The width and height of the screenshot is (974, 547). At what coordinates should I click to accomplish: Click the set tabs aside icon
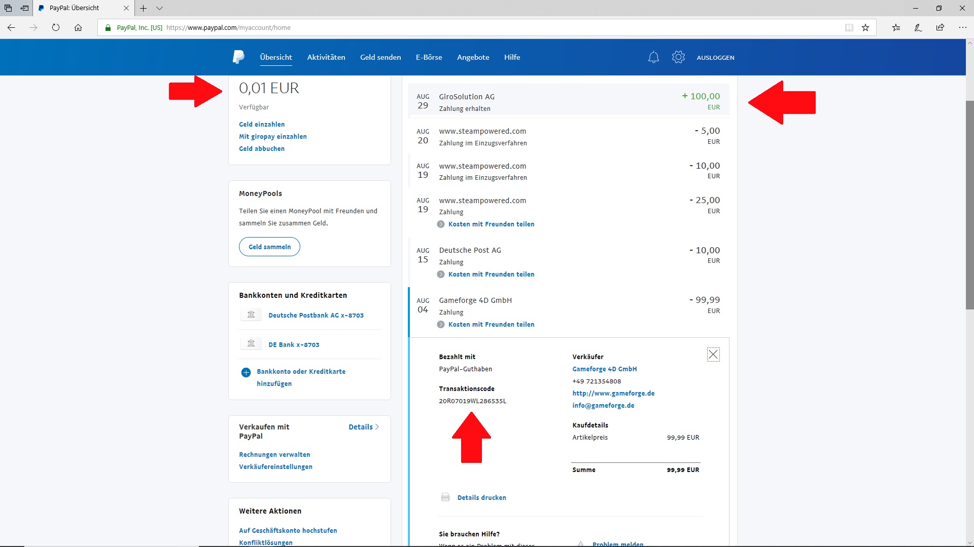click(x=24, y=8)
